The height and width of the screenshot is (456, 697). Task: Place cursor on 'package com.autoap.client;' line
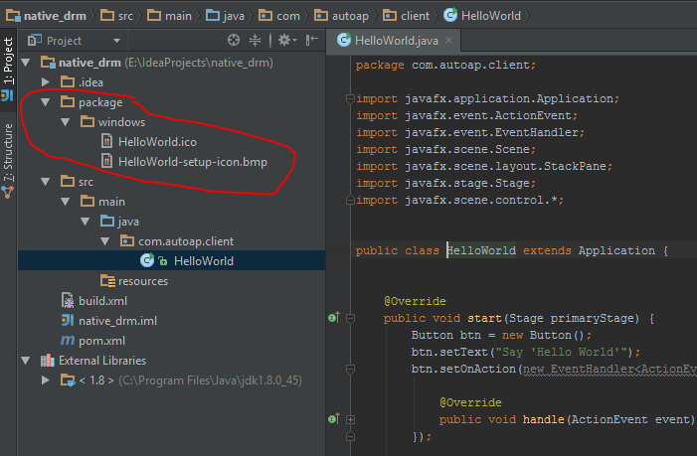(x=445, y=65)
